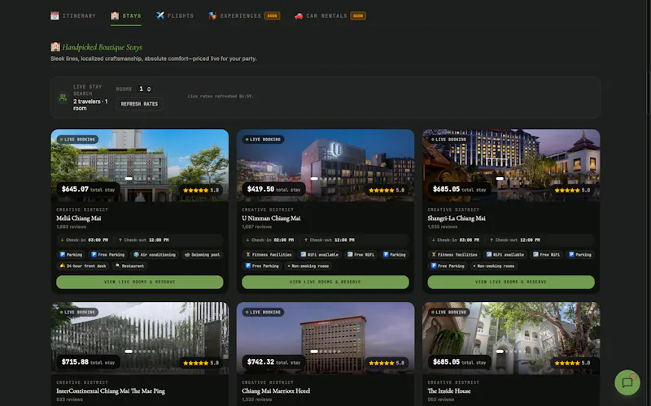Click the 24-hour front desk amenity

(x=83, y=266)
